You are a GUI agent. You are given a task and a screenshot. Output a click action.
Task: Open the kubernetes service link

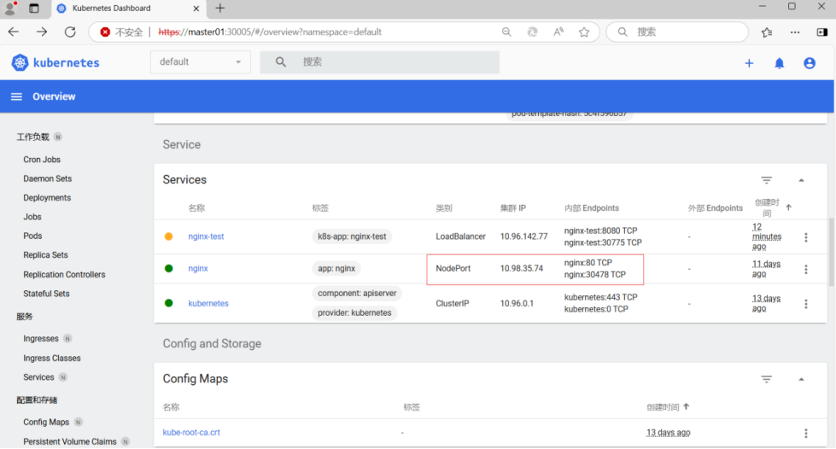(x=208, y=303)
